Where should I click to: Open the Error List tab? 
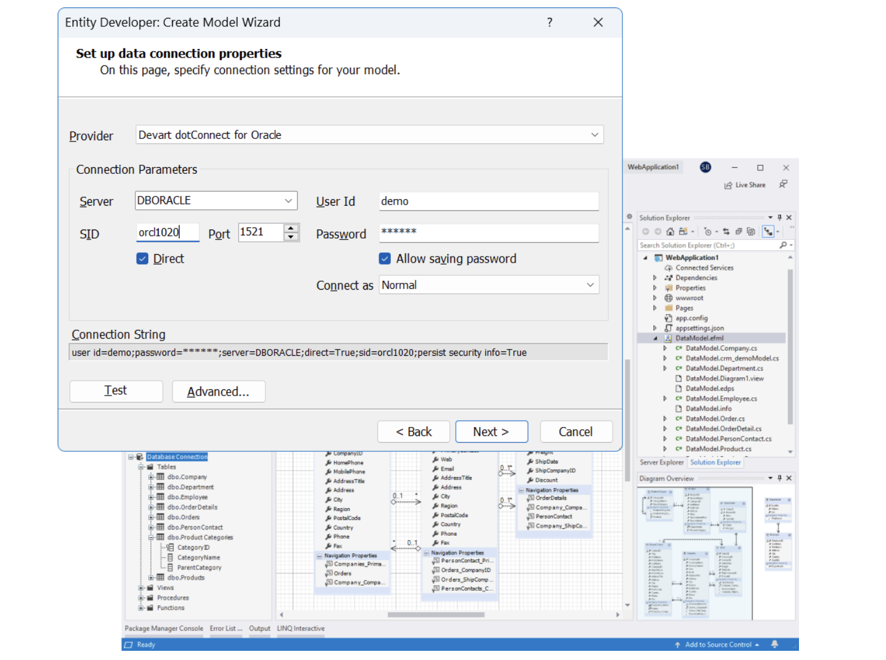click(x=226, y=628)
